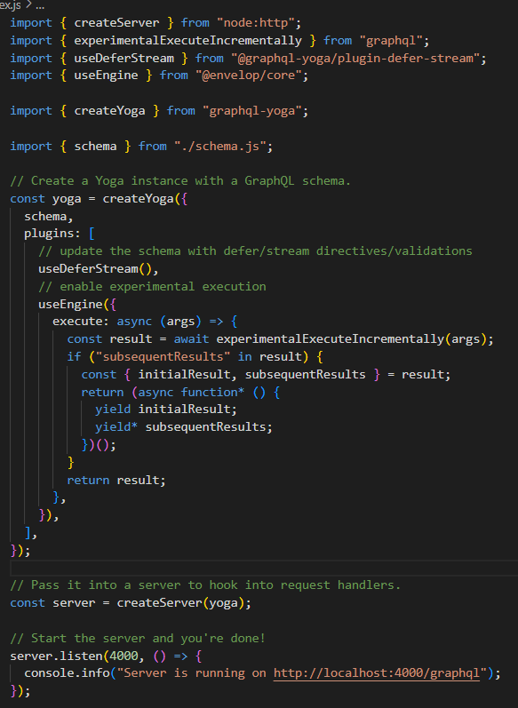Open the localhost:4000/graphql link in console.info
518x708 pixels.
[376, 673]
